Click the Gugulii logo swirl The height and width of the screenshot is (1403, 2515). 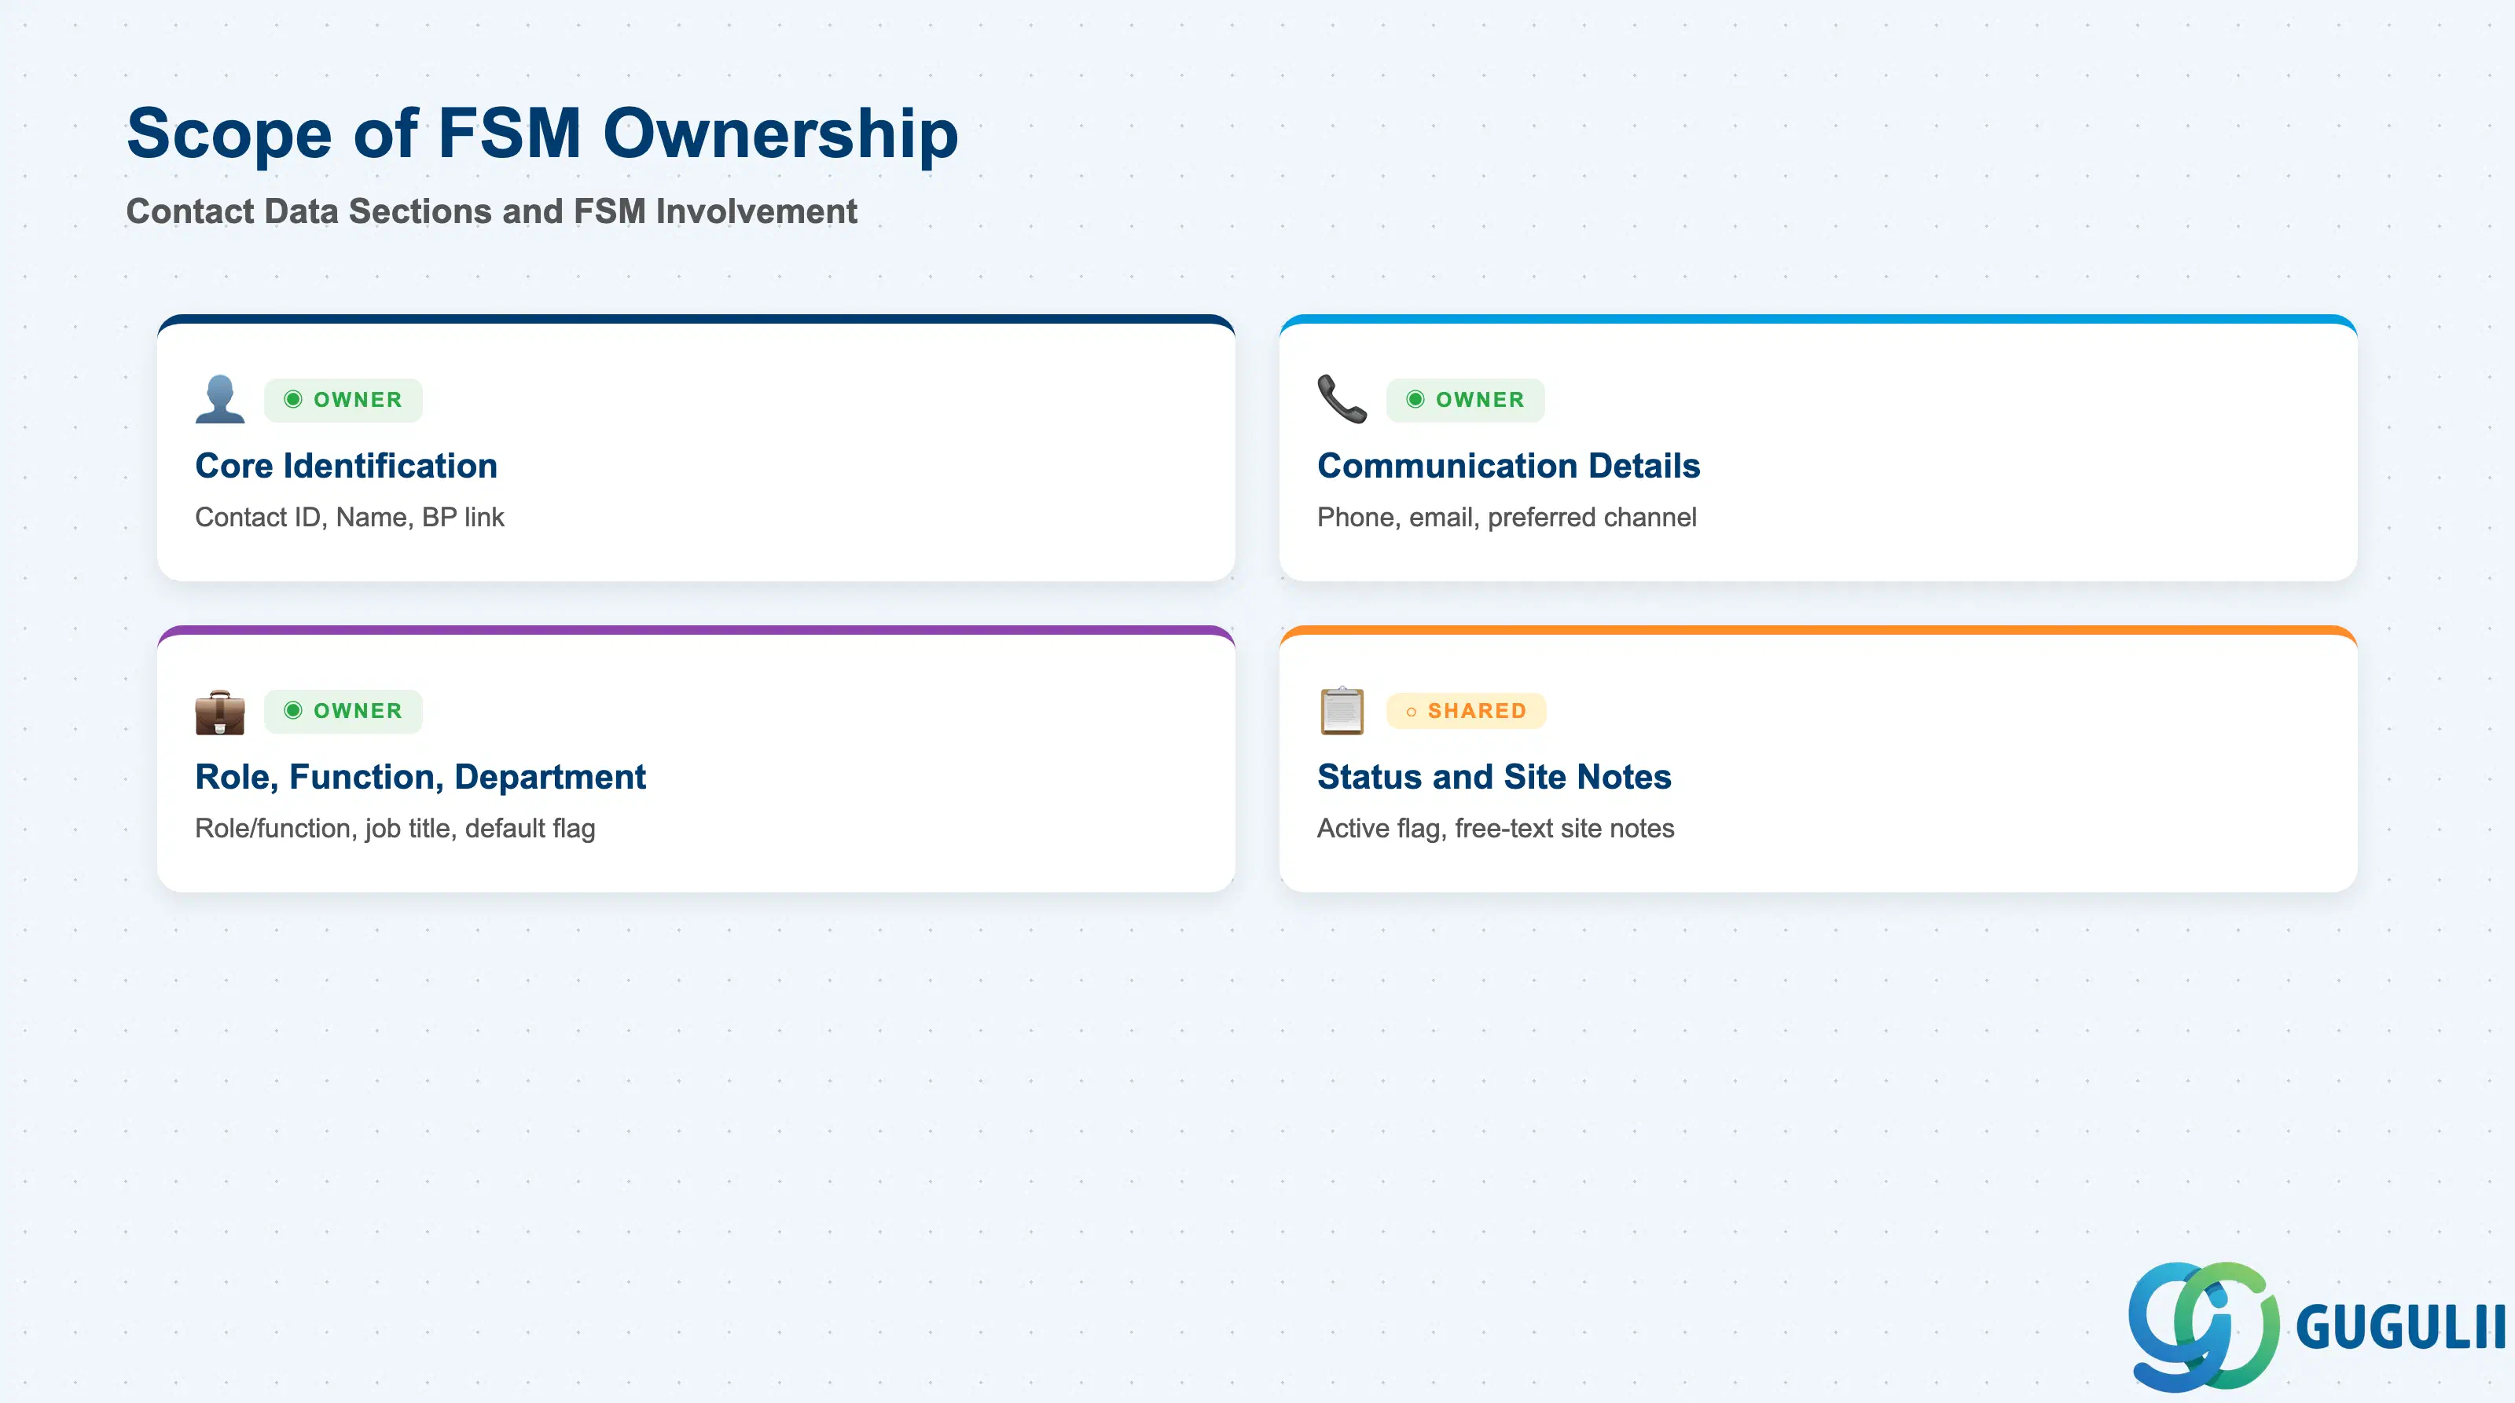(2204, 1327)
